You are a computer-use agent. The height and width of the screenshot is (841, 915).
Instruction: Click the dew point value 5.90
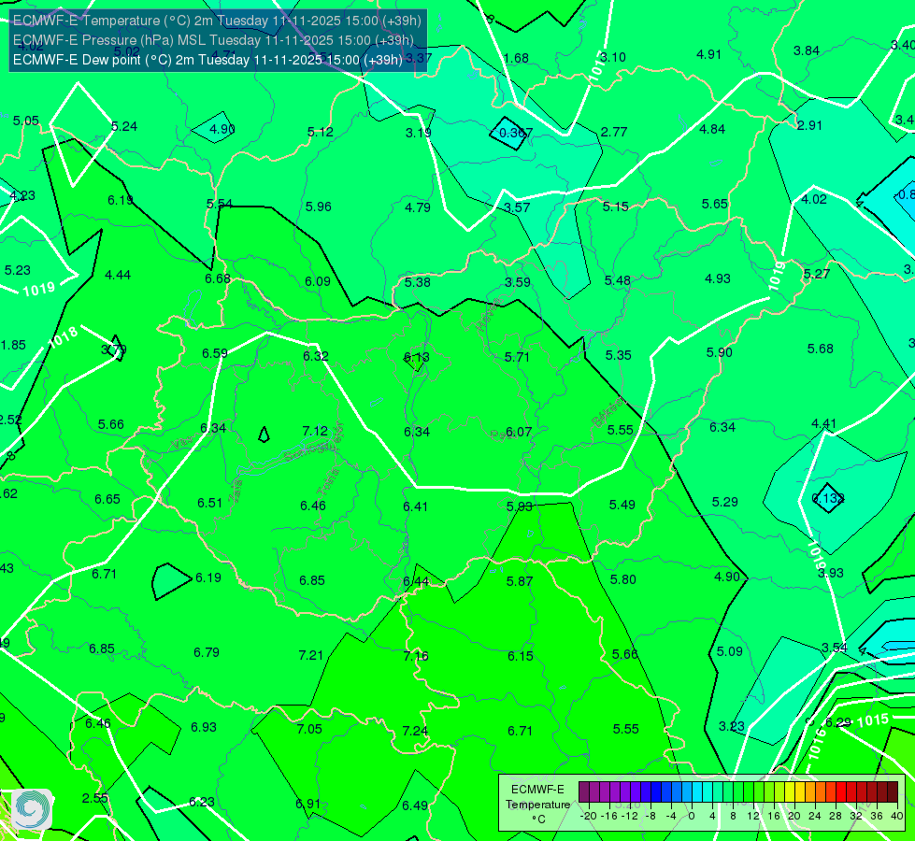click(x=720, y=352)
